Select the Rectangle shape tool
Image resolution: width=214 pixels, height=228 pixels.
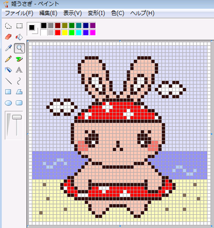coord(8,92)
